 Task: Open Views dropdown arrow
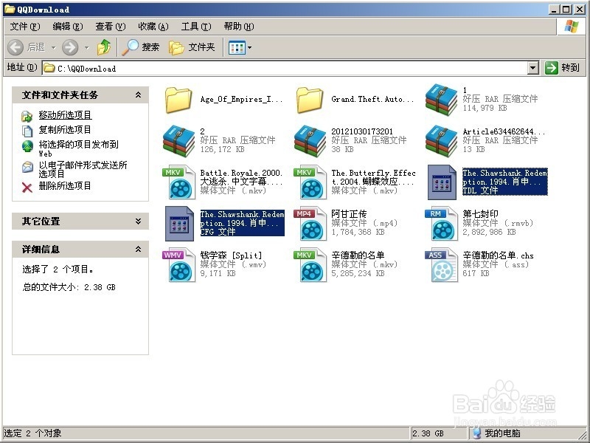coord(250,48)
